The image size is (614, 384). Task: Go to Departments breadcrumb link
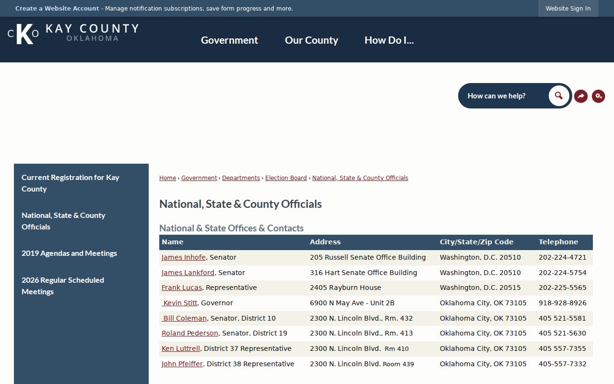(x=241, y=178)
